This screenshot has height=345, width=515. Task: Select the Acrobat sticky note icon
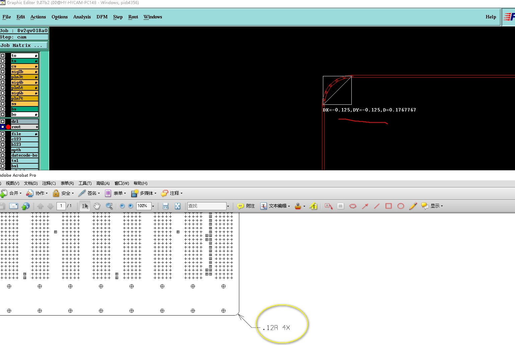[240, 206]
